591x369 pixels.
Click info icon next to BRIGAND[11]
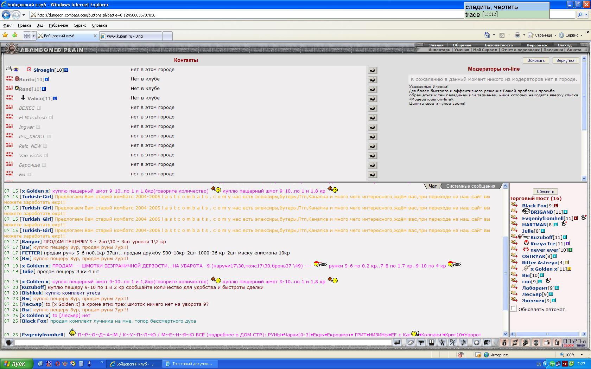[x=565, y=212]
